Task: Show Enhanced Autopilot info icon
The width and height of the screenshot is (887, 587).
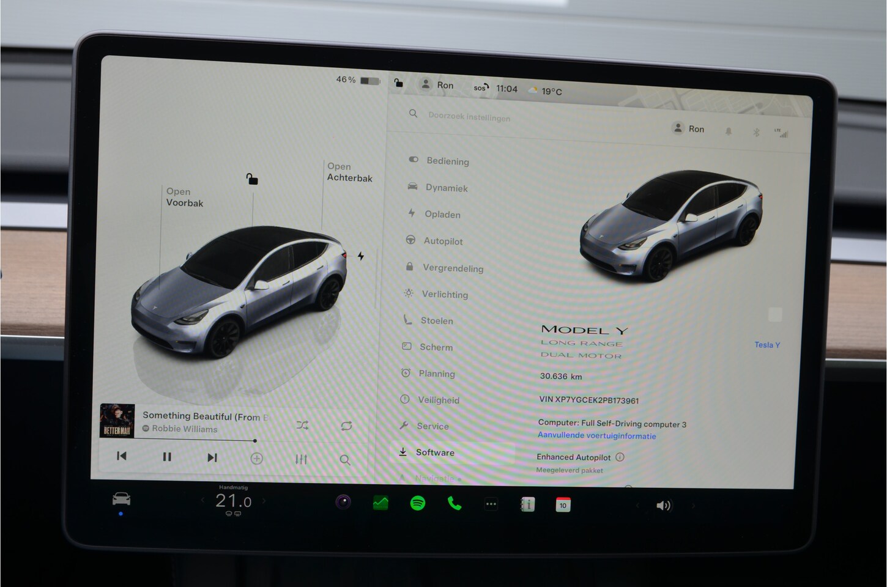Action: [620, 457]
